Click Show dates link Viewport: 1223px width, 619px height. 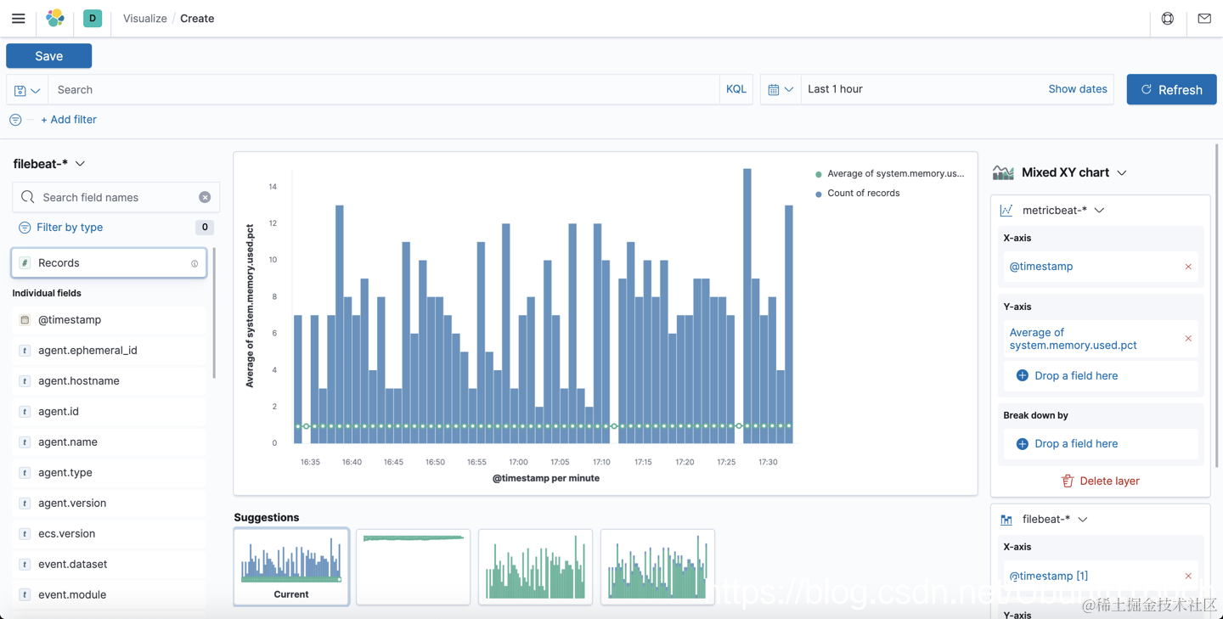1078,88
